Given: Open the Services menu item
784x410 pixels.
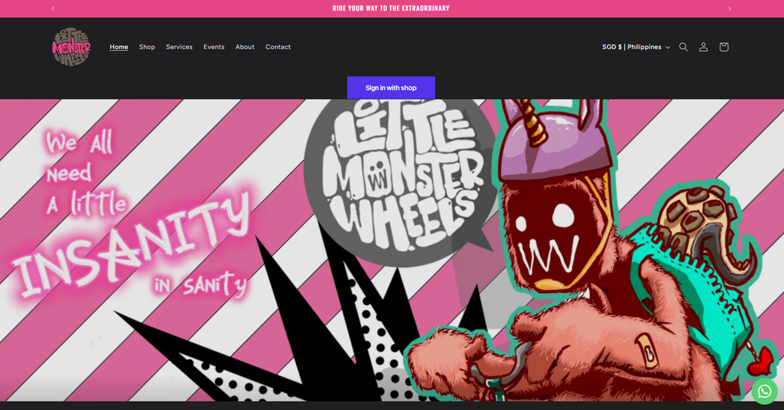Looking at the screenshot, I should pos(179,47).
